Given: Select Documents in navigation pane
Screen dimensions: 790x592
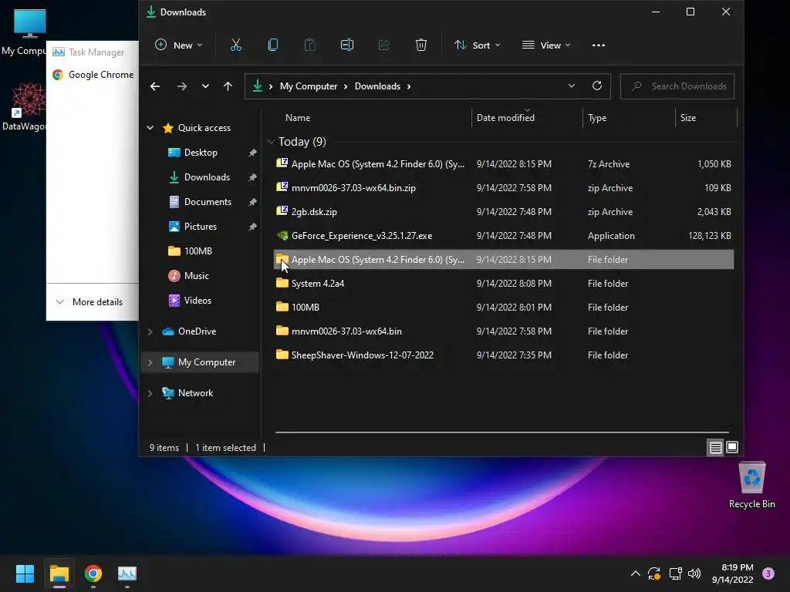Looking at the screenshot, I should tap(208, 202).
